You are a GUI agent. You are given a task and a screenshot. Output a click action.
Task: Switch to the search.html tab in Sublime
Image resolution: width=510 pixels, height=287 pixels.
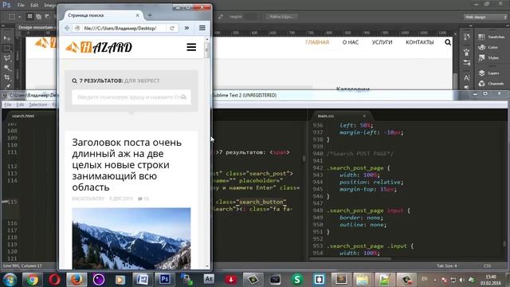pyautogui.click(x=23, y=116)
